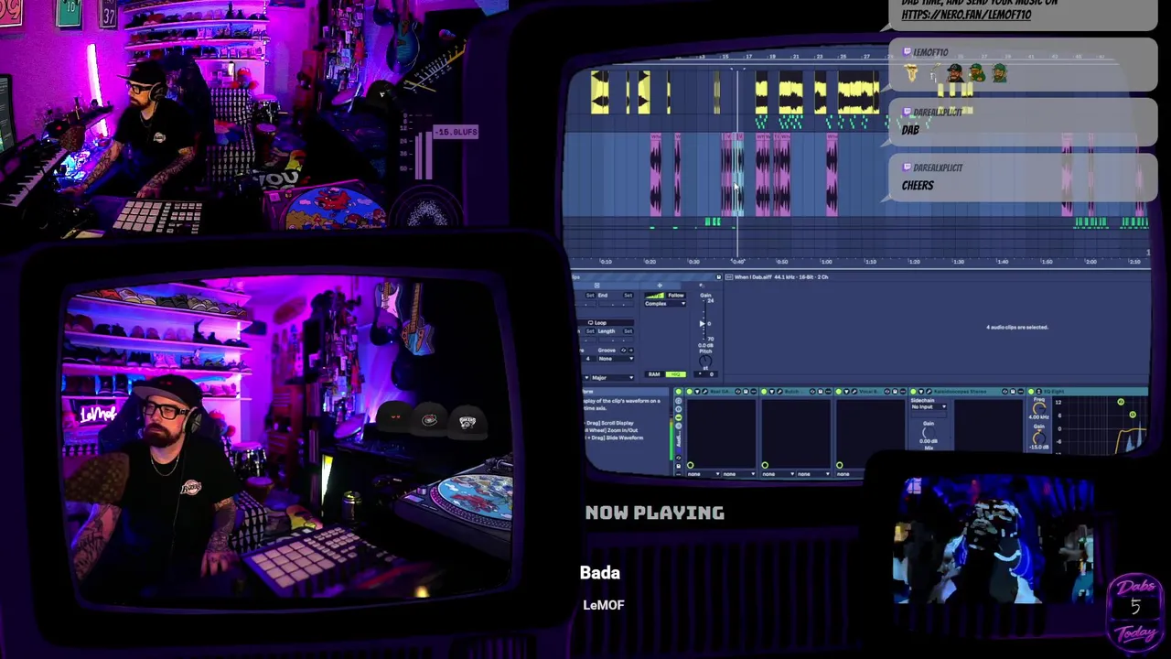This screenshot has width=1171, height=659.
Task: Click the now playing video thumbnail
Action: pos(994,540)
